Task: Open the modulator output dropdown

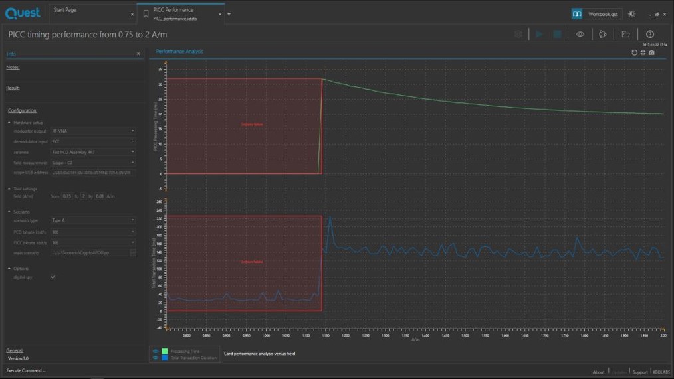Action: 93,131
